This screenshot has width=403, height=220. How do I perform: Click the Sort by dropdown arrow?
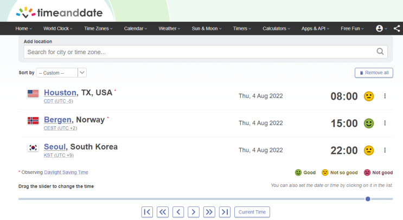click(82, 73)
